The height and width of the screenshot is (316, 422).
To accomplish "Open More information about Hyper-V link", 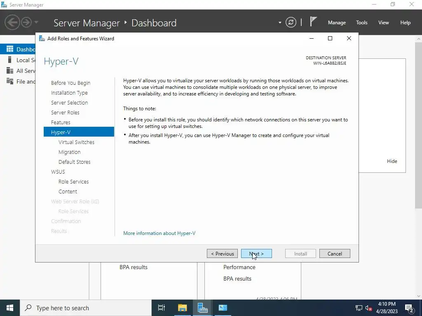I will point(159,233).
